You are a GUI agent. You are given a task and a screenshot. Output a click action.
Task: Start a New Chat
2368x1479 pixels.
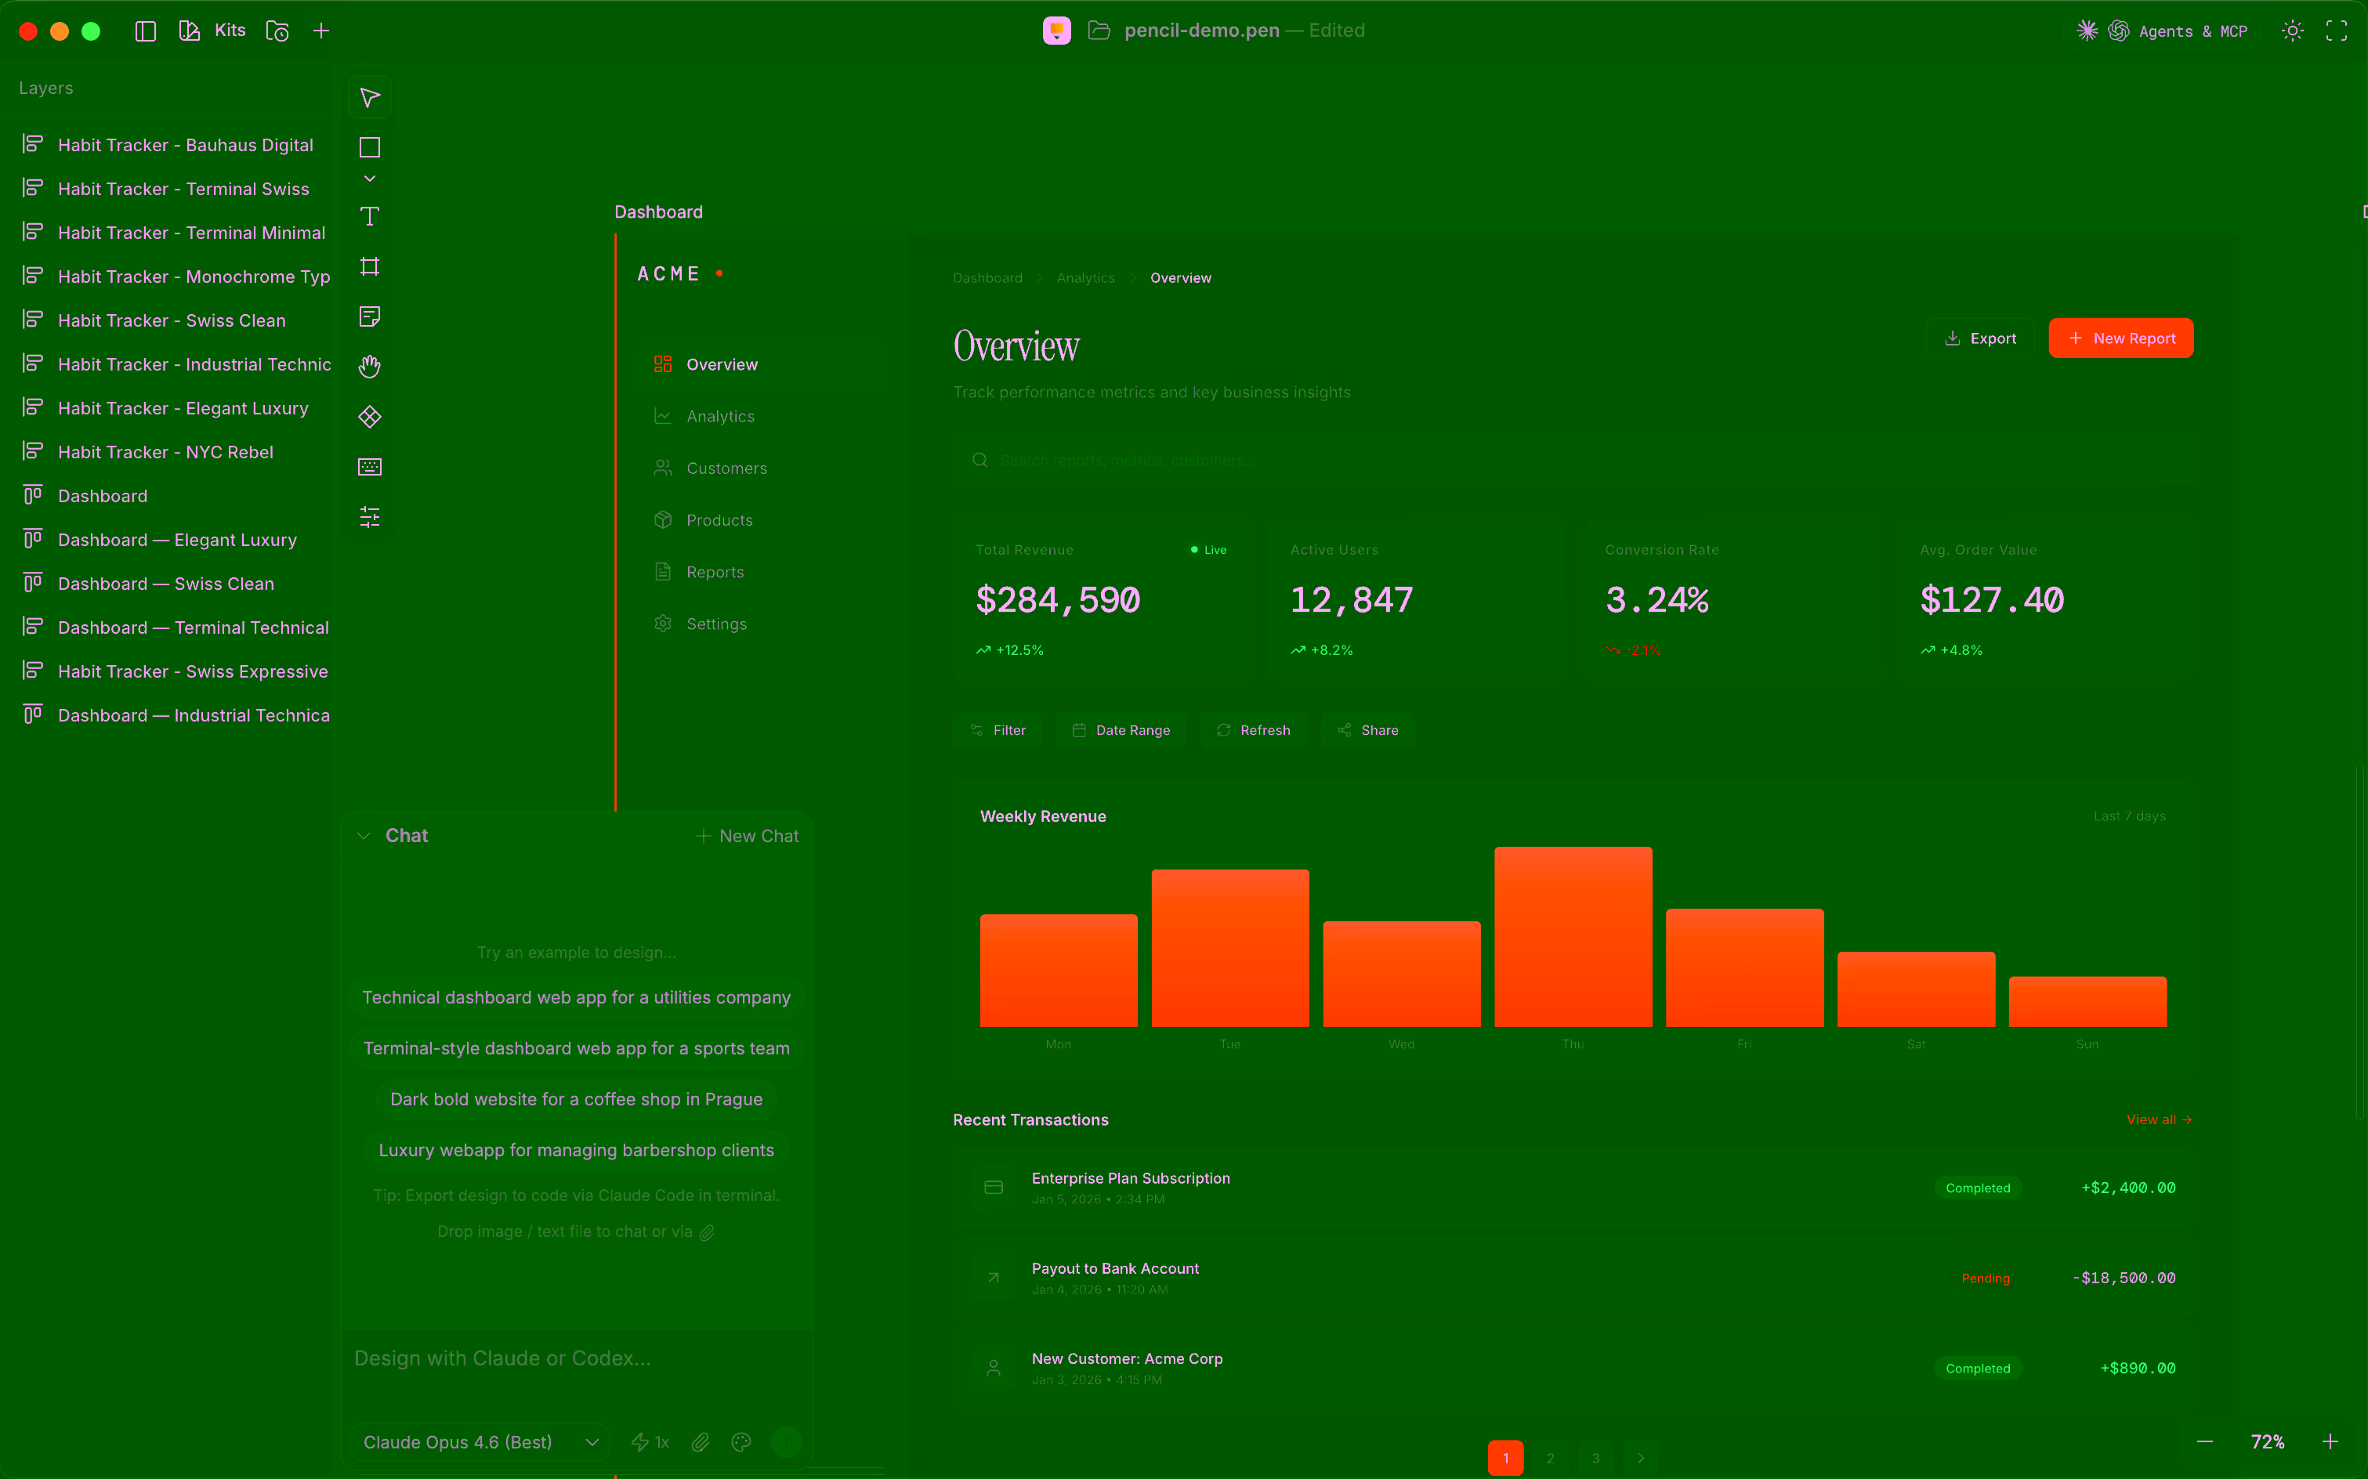tap(748, 837)
